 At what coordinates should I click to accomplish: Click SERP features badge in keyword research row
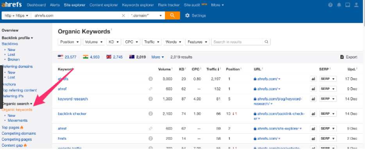[x=150, y=99]
